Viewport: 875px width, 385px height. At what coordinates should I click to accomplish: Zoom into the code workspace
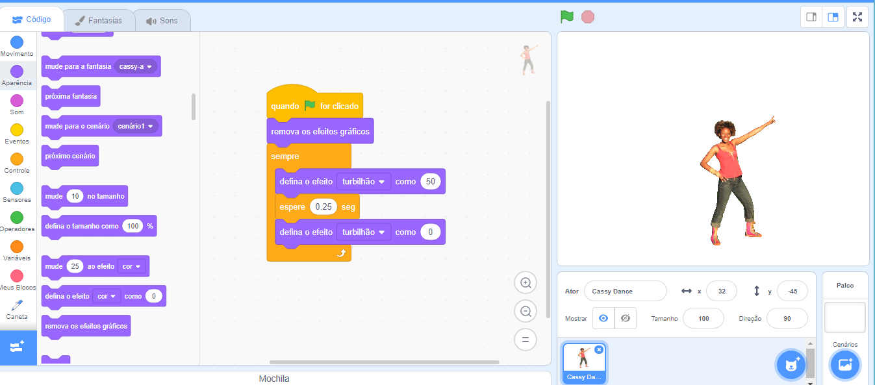525,282
